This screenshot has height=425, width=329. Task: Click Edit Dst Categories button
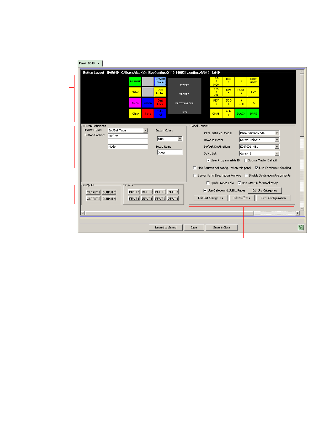tap(210, 198)
